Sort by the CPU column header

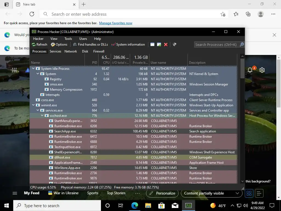(x=105, y=60)
